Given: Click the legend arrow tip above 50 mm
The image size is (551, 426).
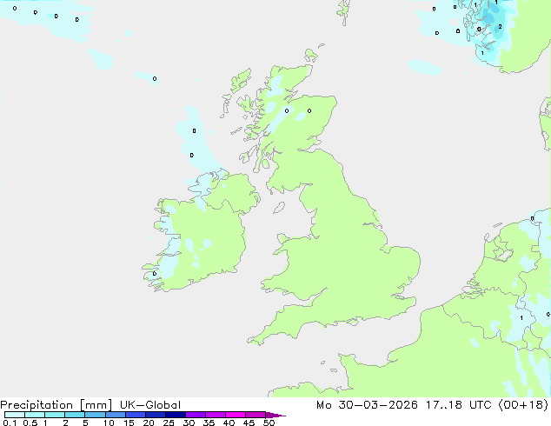Looking at the screenshot, I should coord(275,415).
